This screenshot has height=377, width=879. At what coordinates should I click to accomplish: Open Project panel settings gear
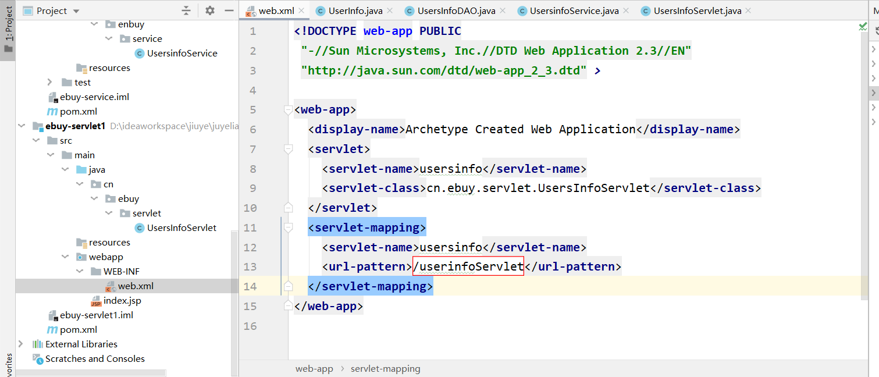(210, 11)
